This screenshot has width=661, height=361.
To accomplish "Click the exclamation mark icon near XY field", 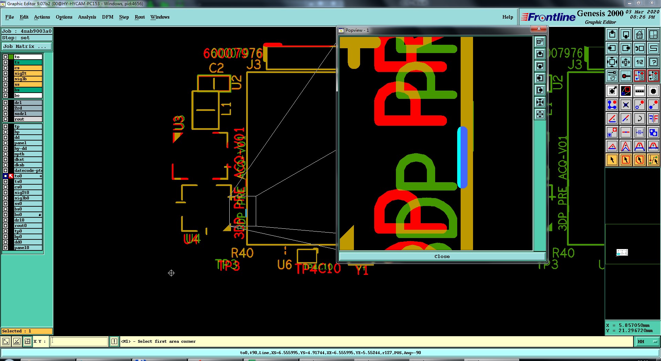I will click(114, 341).
